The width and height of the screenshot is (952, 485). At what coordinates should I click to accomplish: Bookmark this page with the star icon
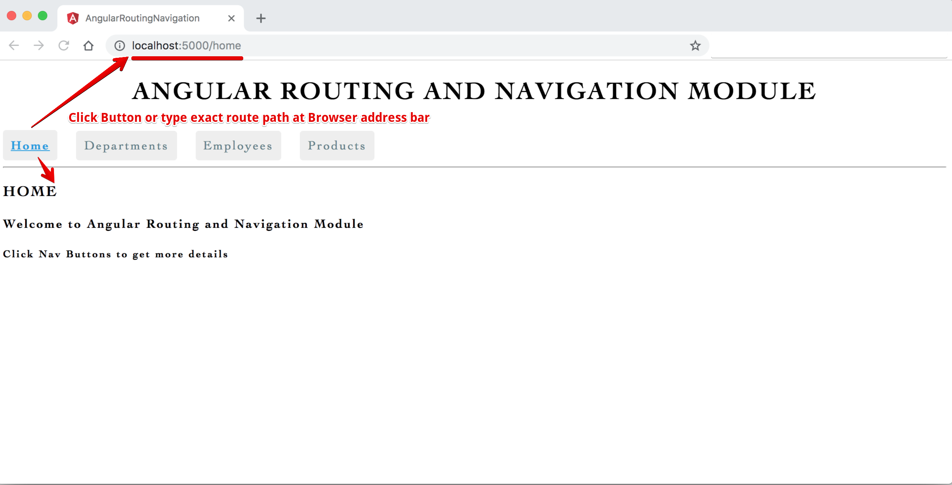pyautogui.click(x=695, y=46)
